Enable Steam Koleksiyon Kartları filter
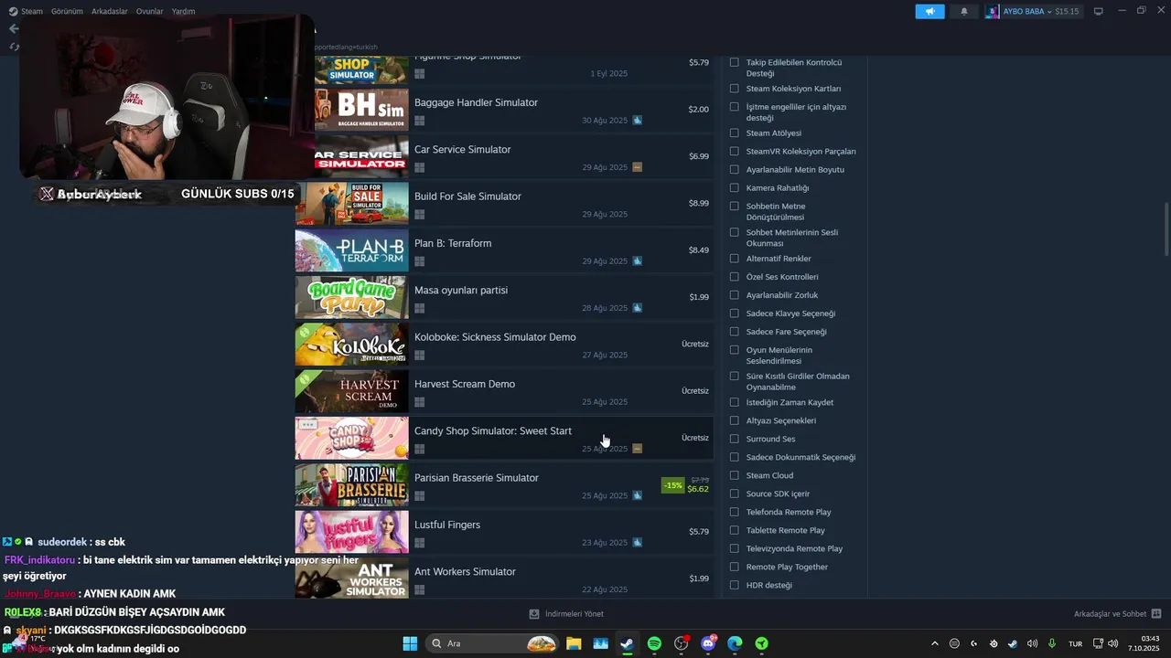1171x658 pixels. (x=734, y=89)
